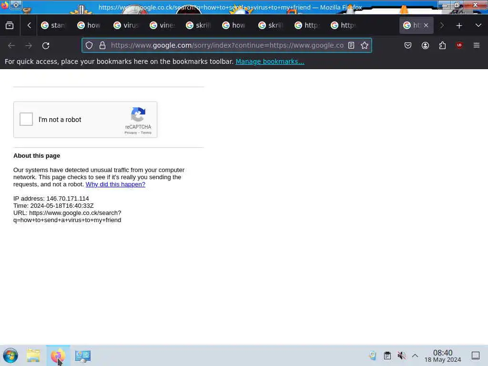Click Firefox taskbar icon

[58, 356]
